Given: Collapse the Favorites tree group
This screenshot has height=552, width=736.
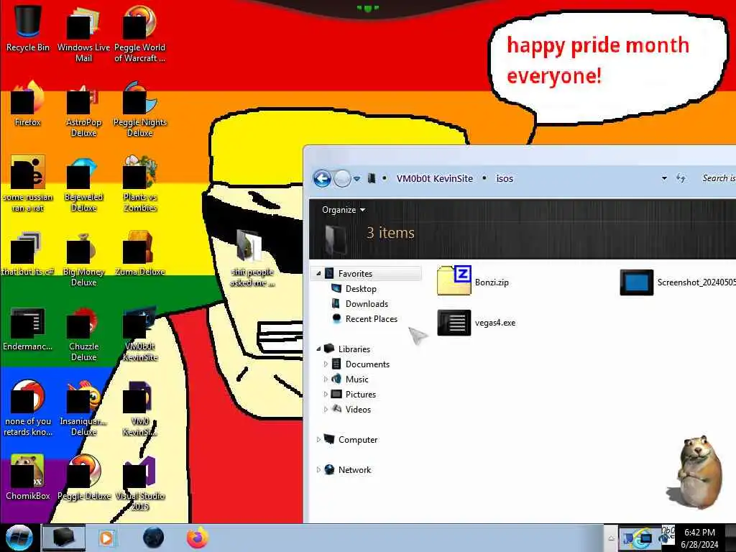Looking at the screenshot, I should click(318, 274).
